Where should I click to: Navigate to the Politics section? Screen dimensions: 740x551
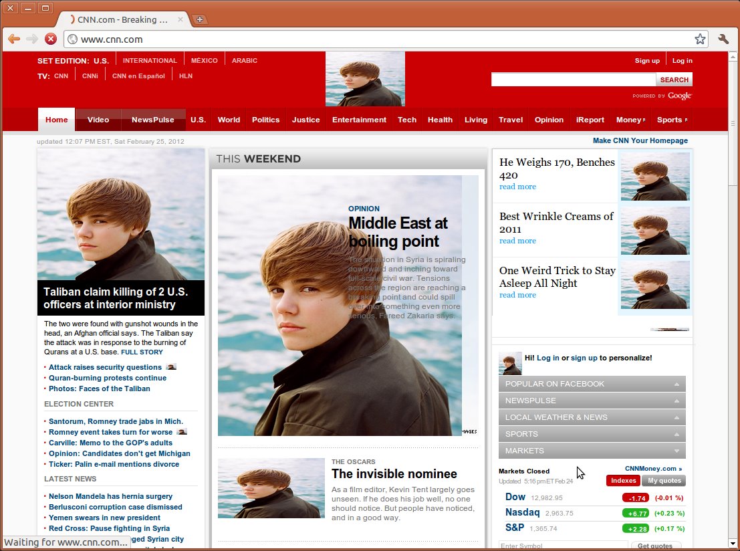coord(265,120)
